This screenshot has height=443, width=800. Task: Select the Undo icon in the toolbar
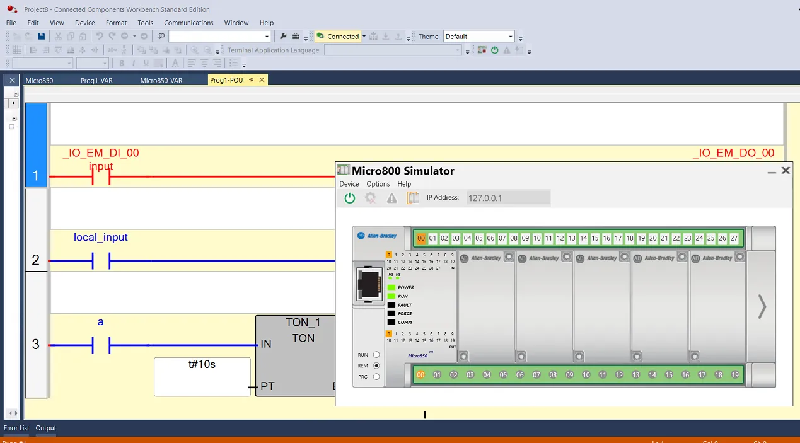pos(98,36)
